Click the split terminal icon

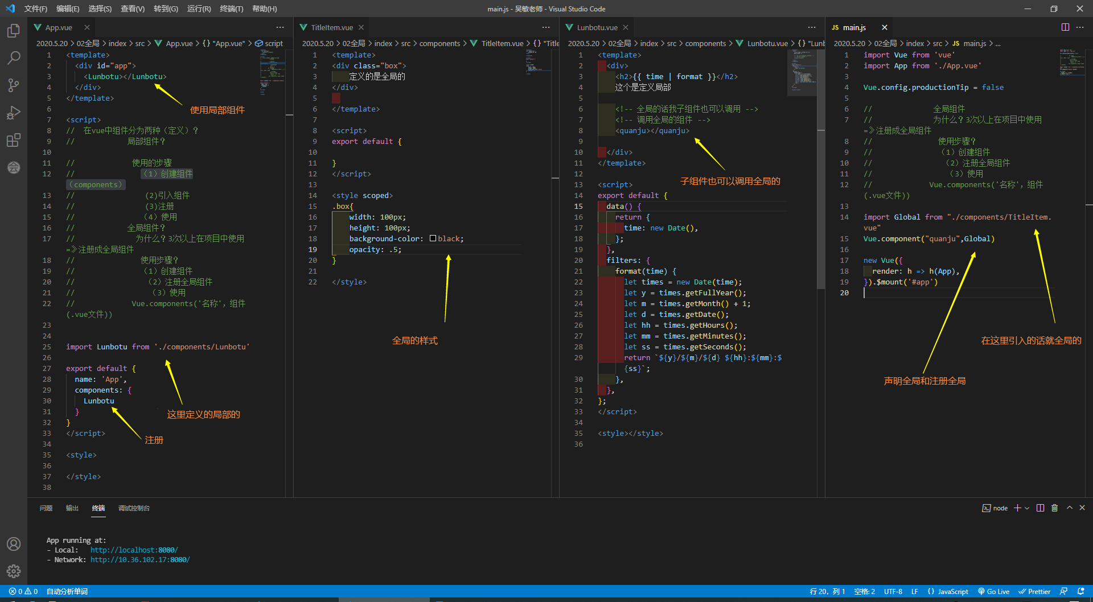pos(1040,508)
